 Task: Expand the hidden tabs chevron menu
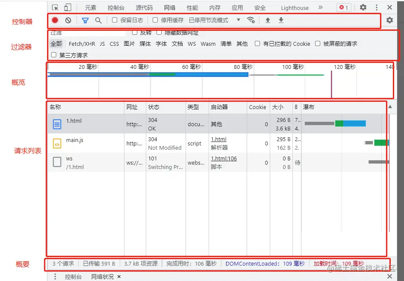(x=320, y=7)
